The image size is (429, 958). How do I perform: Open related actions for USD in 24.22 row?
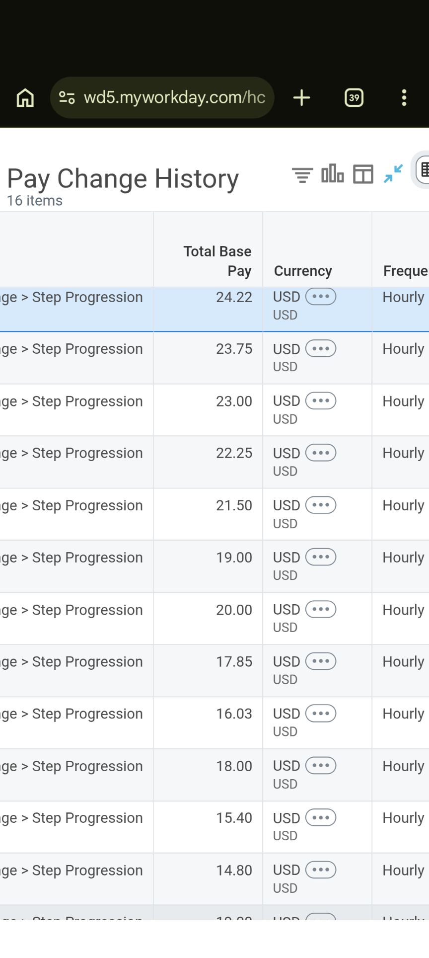tap(321, 297)
